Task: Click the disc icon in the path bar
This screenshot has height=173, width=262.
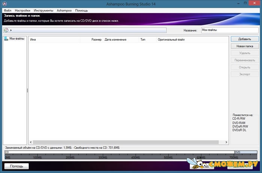Action: [x=6, y=30]
